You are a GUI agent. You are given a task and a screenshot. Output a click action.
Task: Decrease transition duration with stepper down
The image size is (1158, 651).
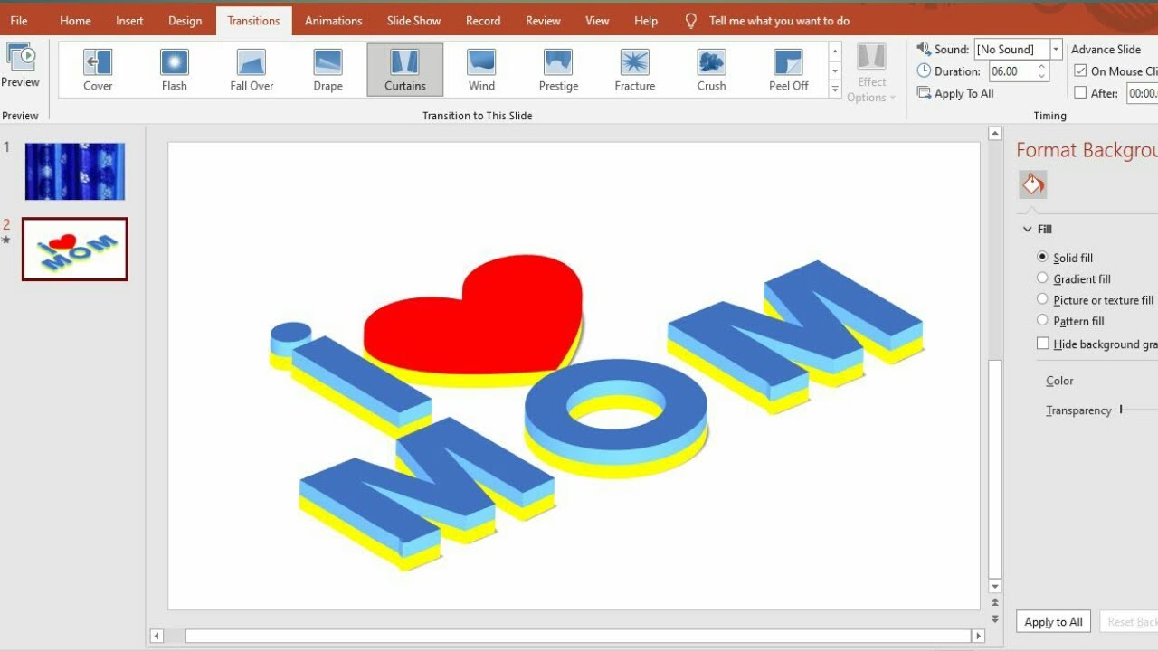pyautogui.click(x=1042, y=77)
